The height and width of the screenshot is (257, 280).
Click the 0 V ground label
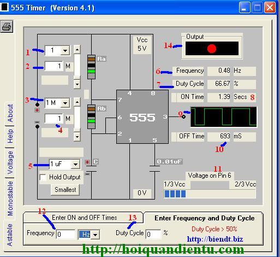pyautogui.click(x=142, y=193)
